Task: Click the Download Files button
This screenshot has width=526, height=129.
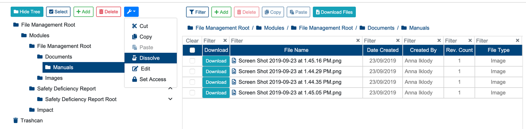Action: (x=334, y=12)
